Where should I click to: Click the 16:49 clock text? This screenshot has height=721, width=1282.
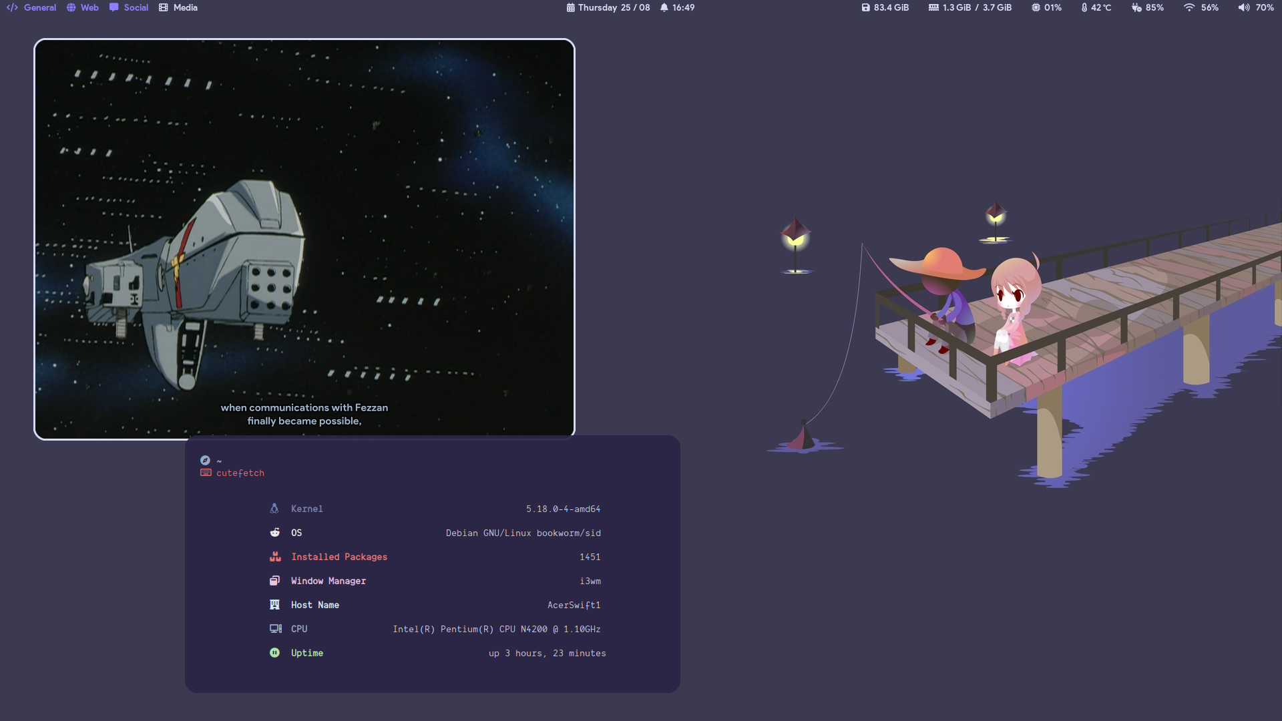(683, 8)
